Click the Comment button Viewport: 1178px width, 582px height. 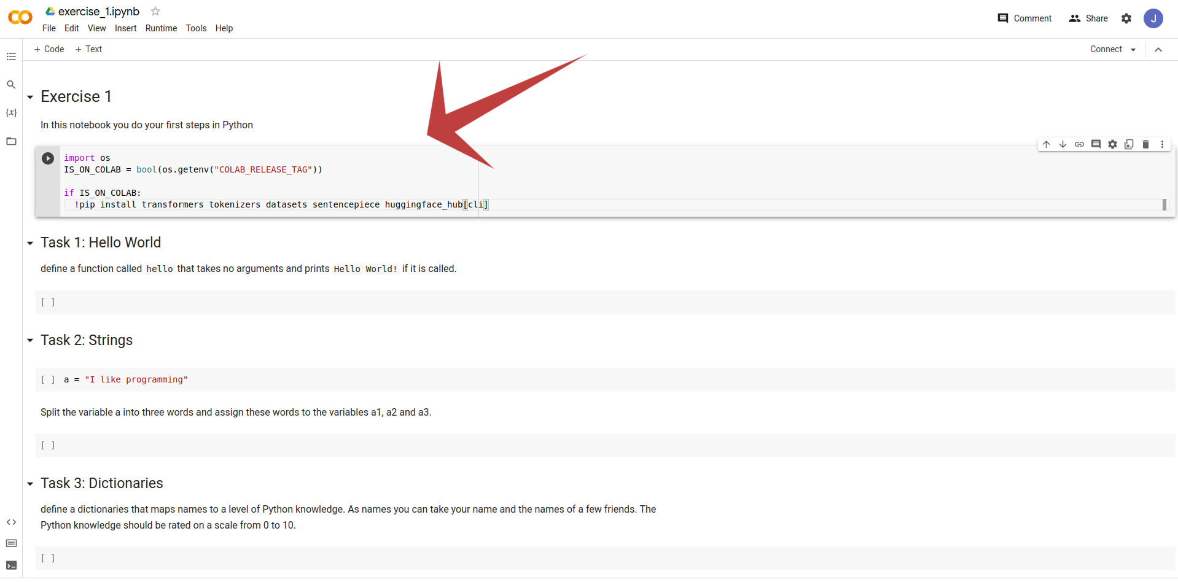(1025, 18)
